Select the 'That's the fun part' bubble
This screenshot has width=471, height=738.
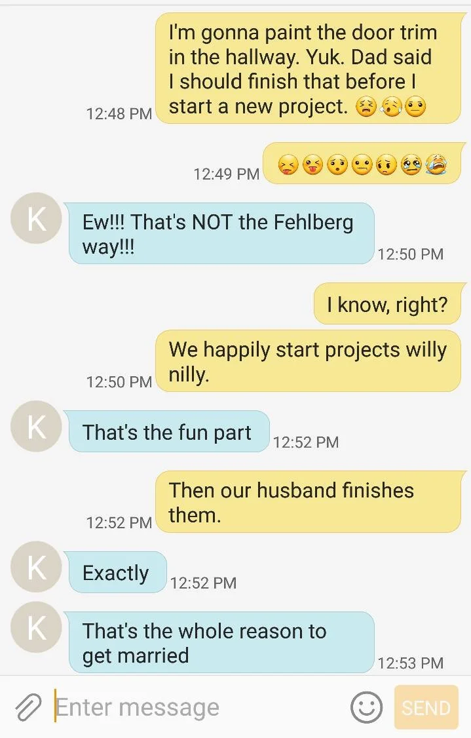(167, 432)
